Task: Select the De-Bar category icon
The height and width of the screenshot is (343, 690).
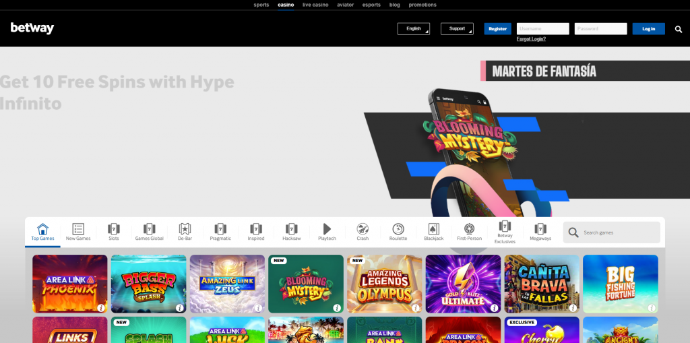Action: [x=185, y=229]
